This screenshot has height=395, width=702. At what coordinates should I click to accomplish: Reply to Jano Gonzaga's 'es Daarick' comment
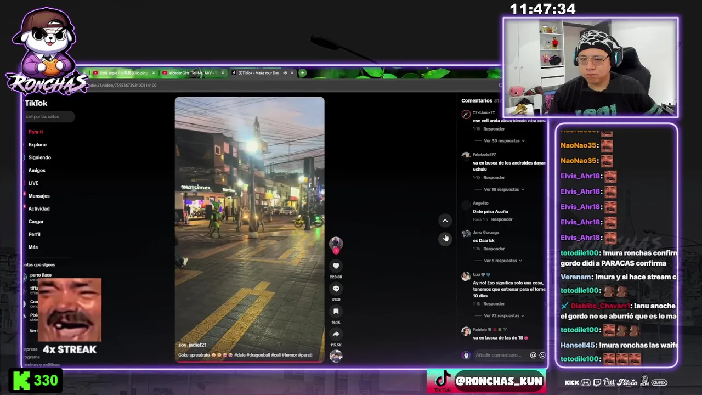[494, 249]
